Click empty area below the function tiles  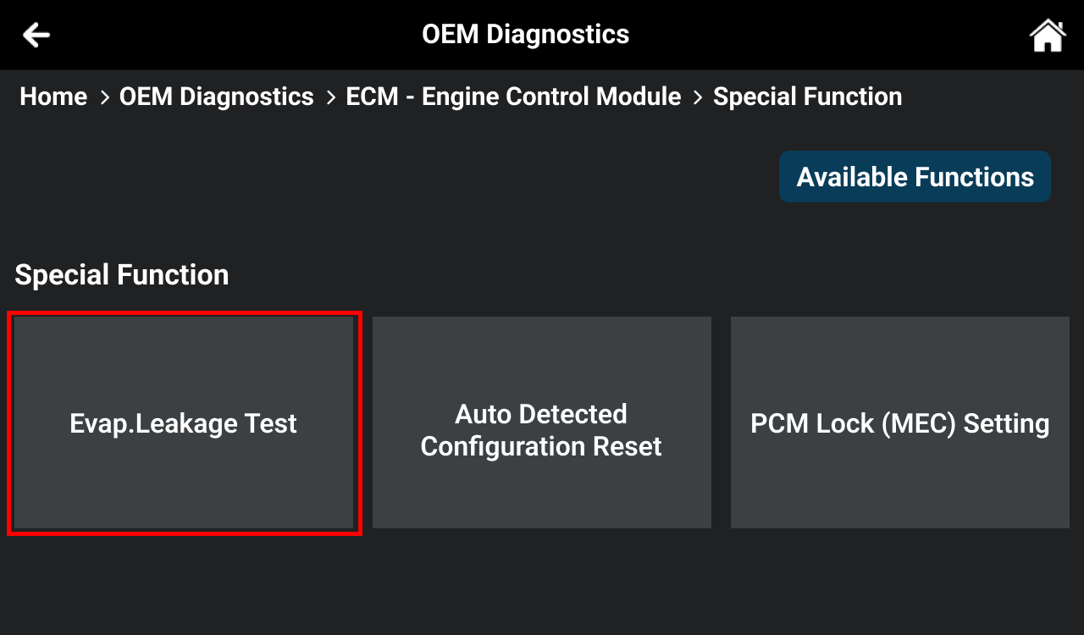point(542,584)
